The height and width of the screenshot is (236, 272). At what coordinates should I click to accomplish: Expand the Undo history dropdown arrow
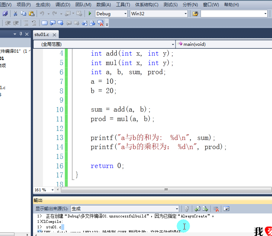[48, 13]
